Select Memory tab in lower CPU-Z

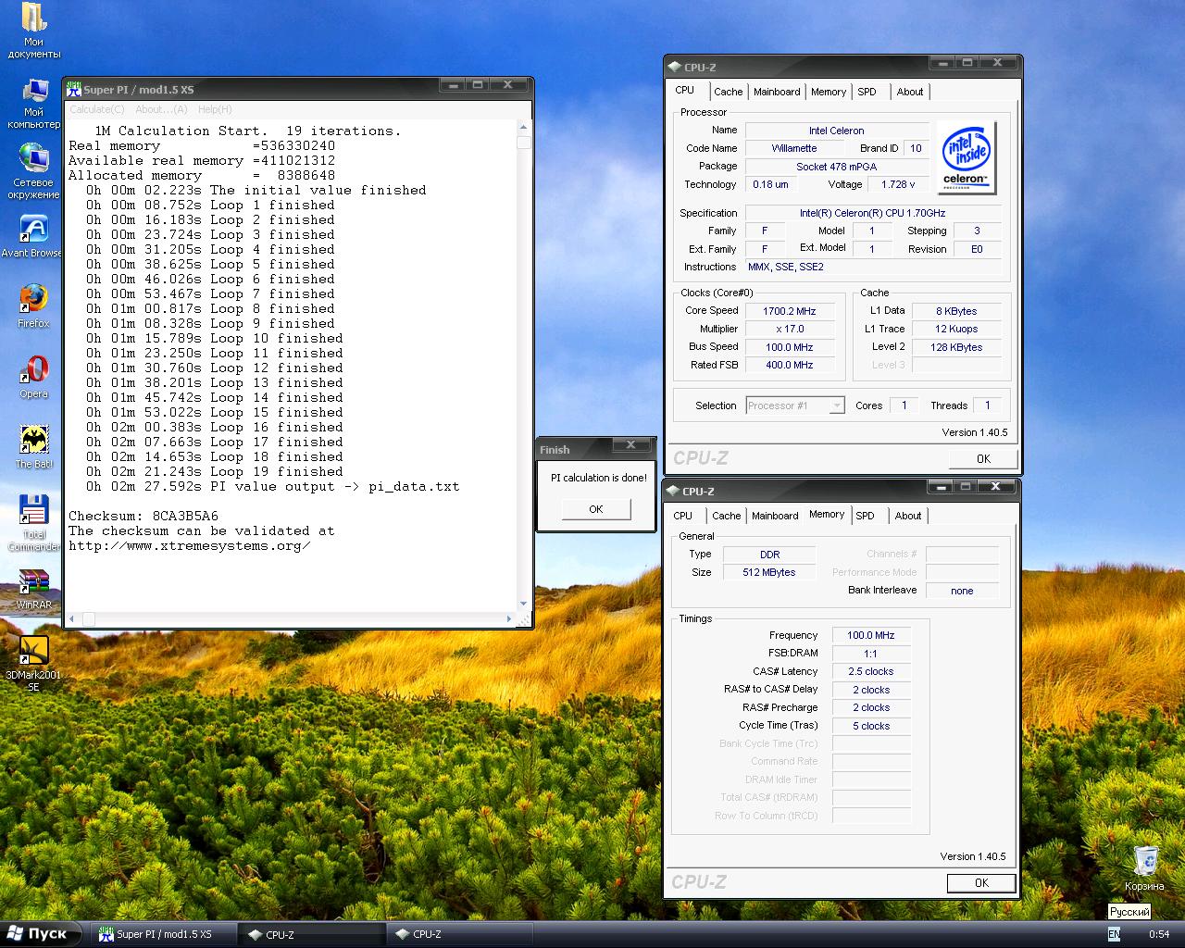click(827, 514)
